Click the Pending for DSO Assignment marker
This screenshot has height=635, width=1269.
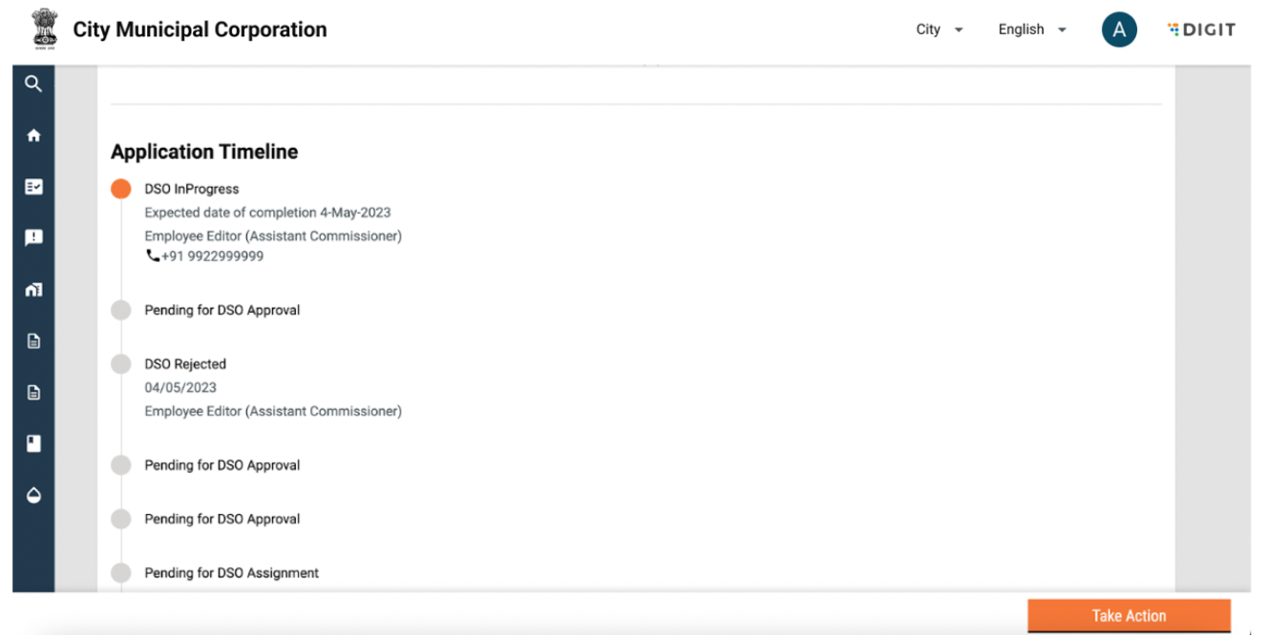(120, 573)
